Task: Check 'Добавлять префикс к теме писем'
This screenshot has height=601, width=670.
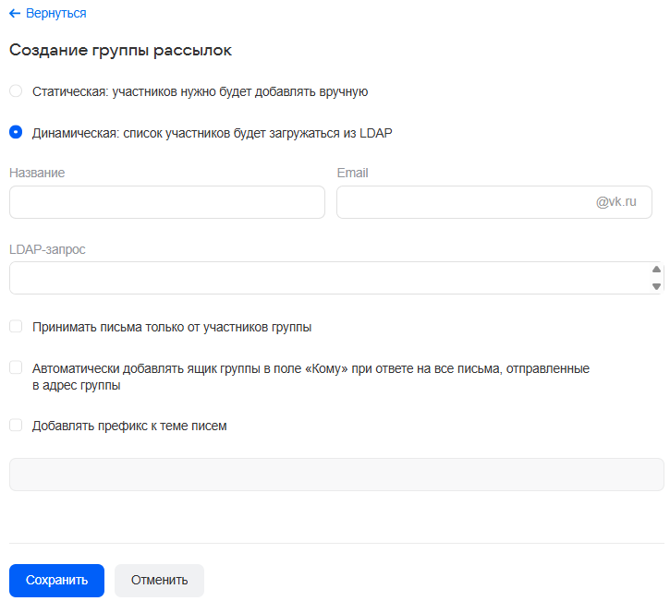Action: (x=16, y=426)
